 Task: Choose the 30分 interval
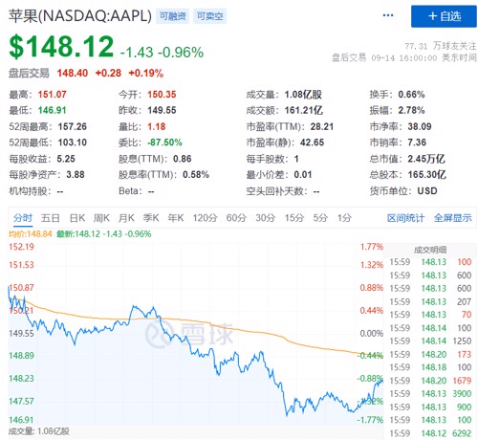pos(266,218)
